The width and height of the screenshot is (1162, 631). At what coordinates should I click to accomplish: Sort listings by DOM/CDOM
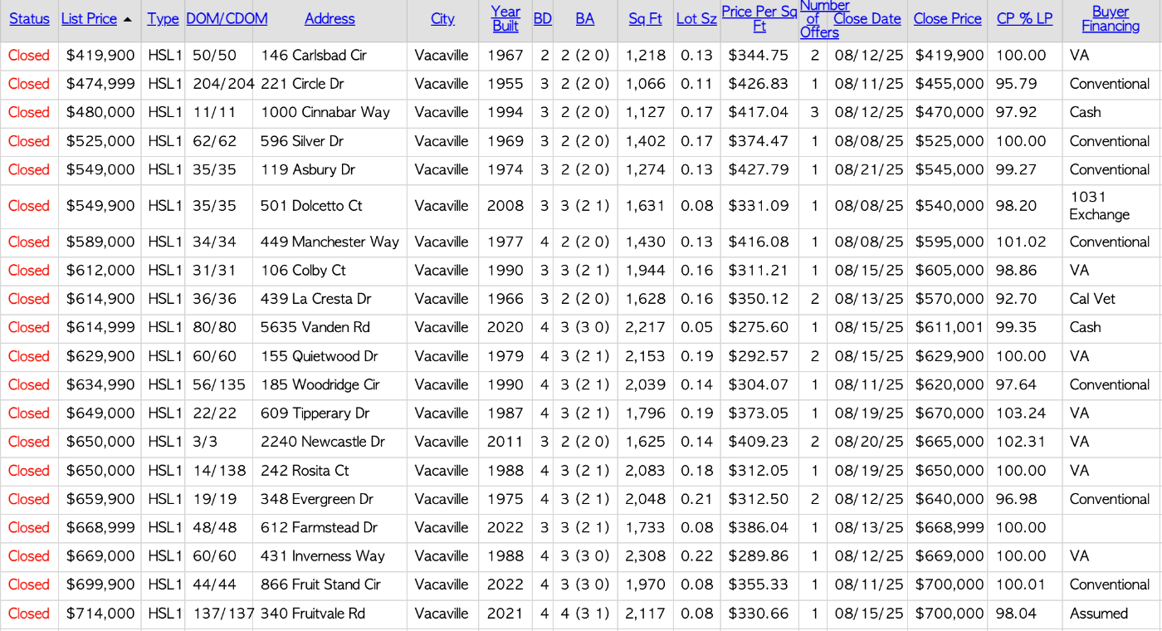tap(226, 18)
